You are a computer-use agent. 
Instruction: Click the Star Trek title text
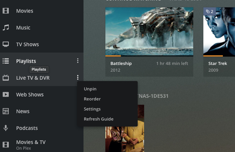point(217,64)
